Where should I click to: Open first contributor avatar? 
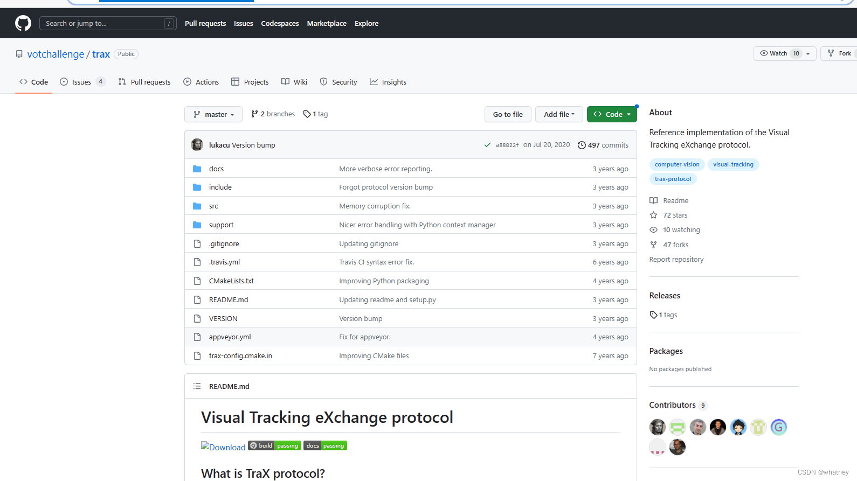click(x=658, y=427)
